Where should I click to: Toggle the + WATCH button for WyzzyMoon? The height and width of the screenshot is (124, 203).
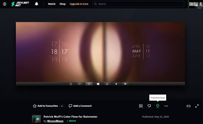[x=71, y=121]
